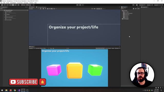Select the Project tab

coord(124,7)
